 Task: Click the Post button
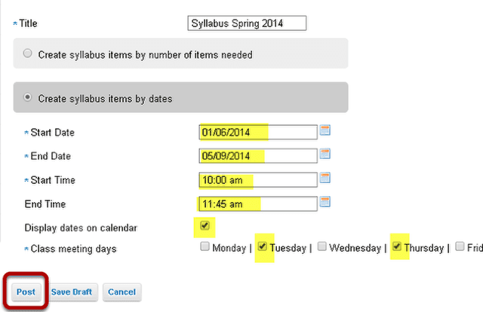(26, 292)
